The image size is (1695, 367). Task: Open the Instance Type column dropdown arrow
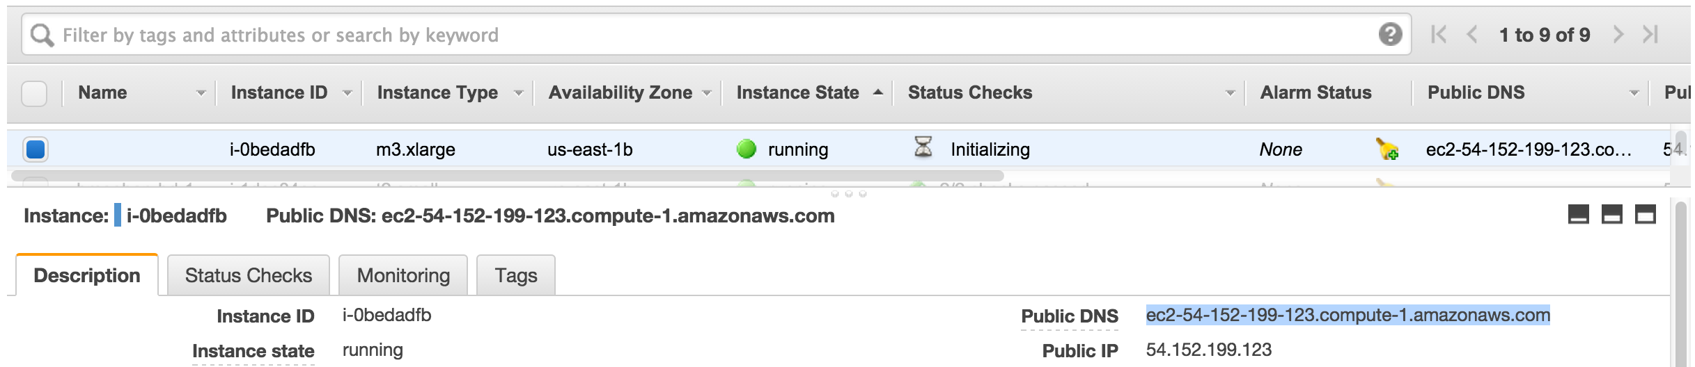click(518, 93)
